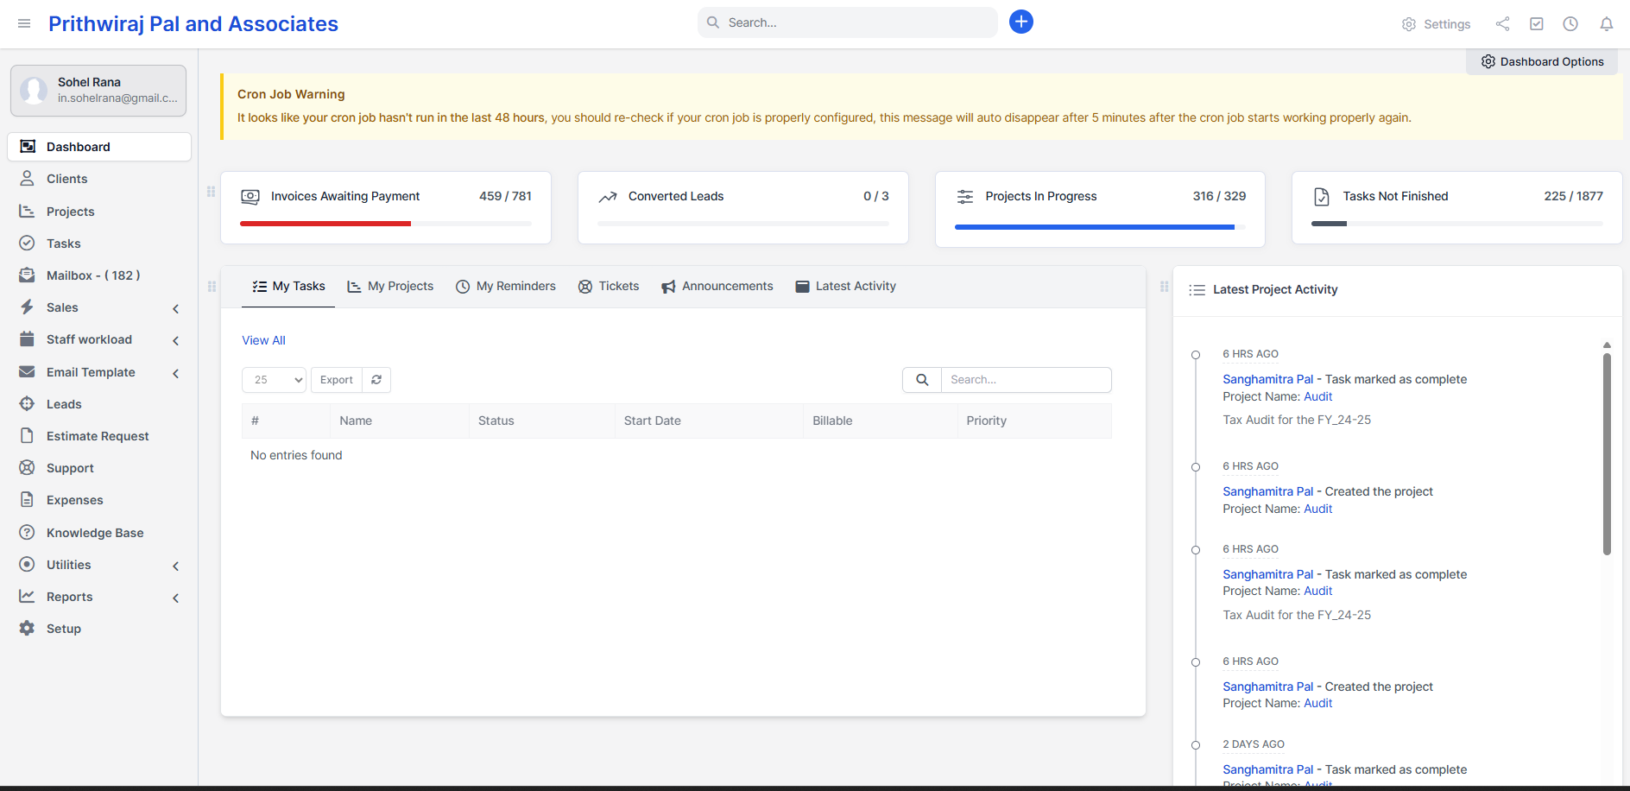
Task: Click the View All link above the table
Action: [x=263, y=340]
